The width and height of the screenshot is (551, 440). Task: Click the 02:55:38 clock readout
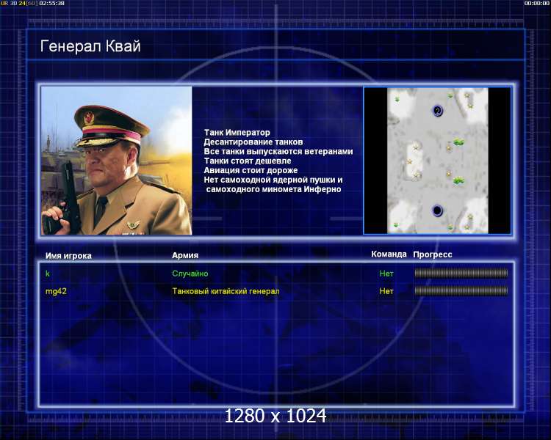pyautogui.click(x=51, y=3)
